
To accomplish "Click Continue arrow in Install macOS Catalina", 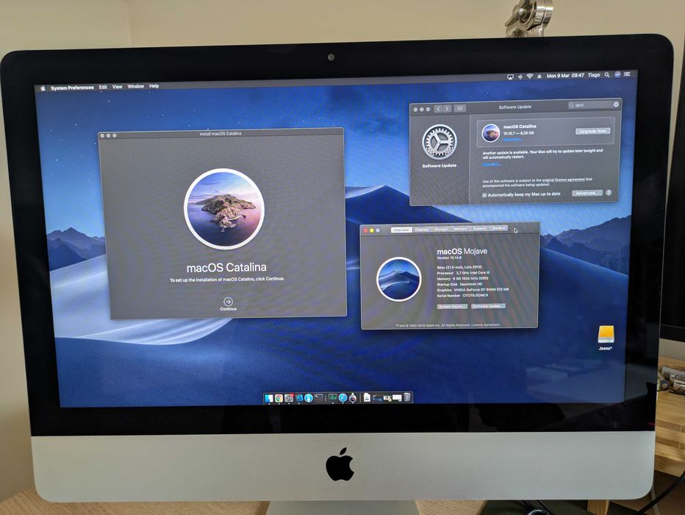I will (228, 303).
